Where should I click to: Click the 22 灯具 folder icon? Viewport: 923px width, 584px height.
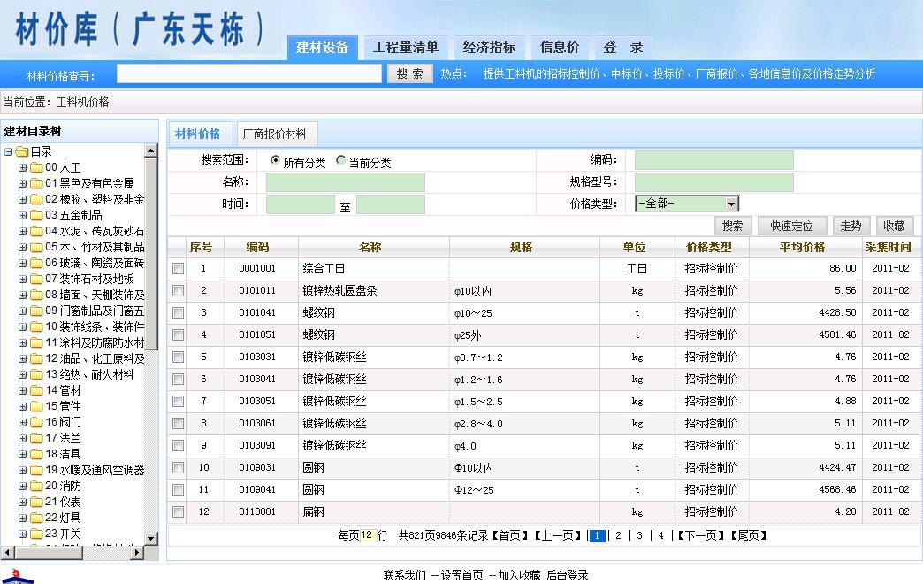coord(36,518)
